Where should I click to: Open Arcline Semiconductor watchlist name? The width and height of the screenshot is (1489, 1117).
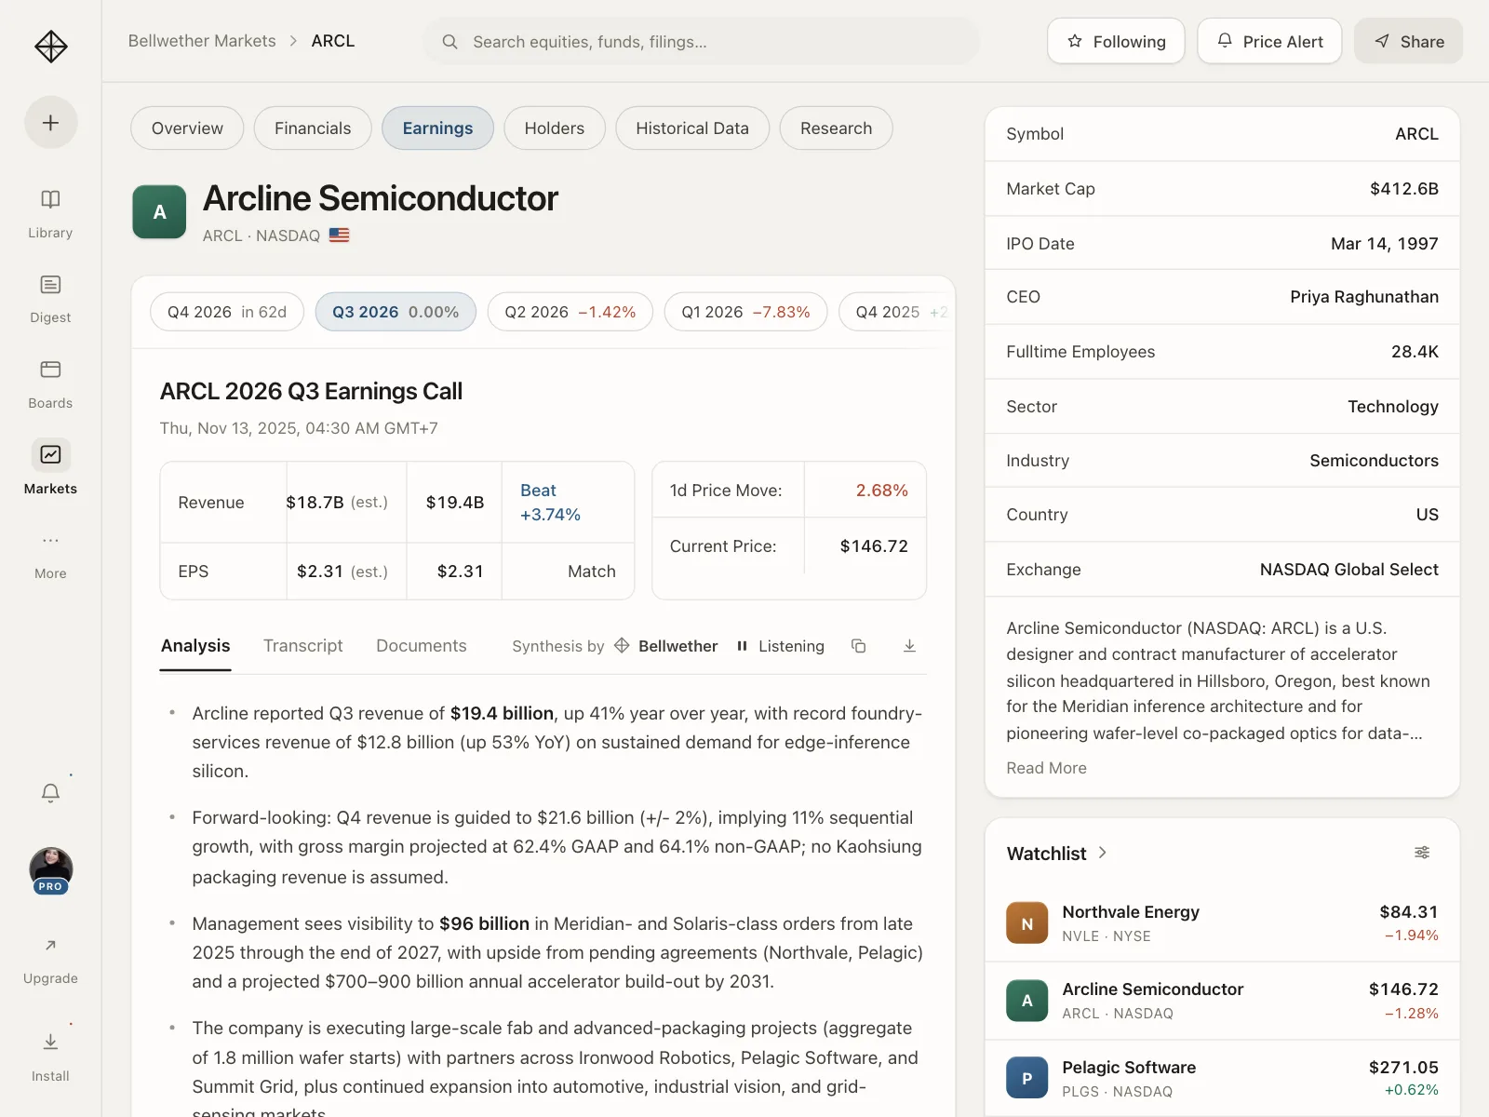[x=1153, y=989]
